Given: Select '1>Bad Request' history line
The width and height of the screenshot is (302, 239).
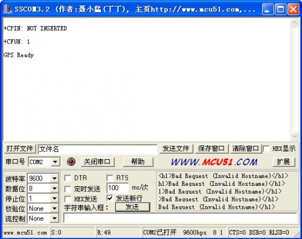Looking at the screenshot, I should pyautogui.click(x=220, y=191).
